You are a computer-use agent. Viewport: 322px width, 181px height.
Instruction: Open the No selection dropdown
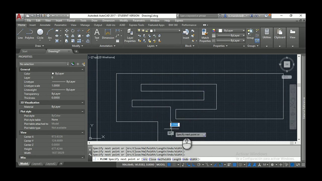(x=44, y=64)
